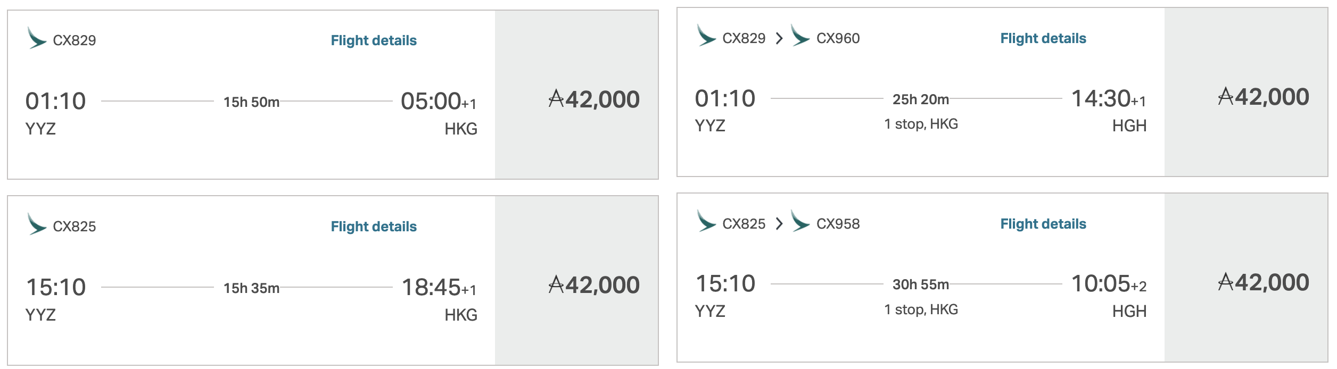
Task: Show Flight details for the 30h 55m itinerary
Action: pos(1043,224)
